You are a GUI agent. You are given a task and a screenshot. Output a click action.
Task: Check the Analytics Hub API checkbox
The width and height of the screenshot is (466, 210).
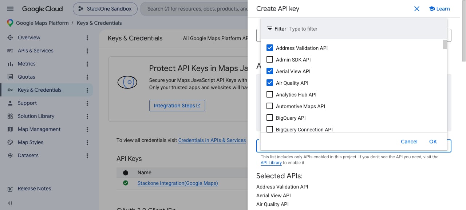pos(270,94)
